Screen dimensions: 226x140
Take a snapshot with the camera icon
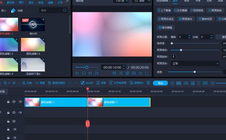[134, 73]
